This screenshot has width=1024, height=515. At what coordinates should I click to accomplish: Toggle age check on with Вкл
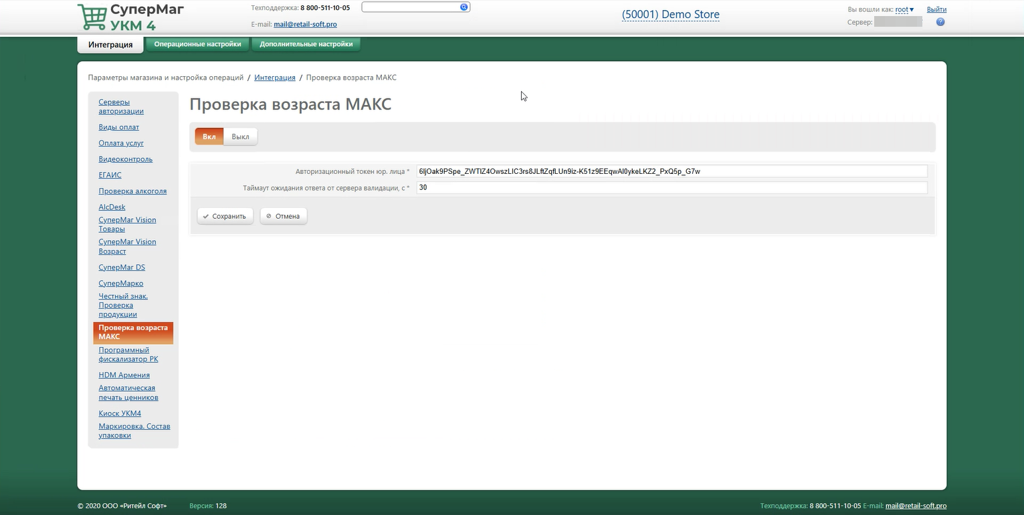[209, 136]
